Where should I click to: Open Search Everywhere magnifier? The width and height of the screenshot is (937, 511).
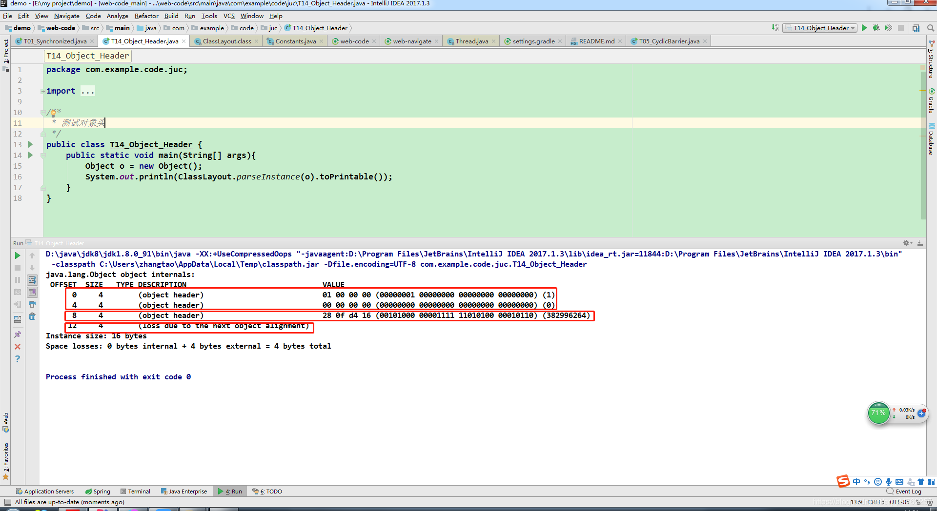click(931, 28)
